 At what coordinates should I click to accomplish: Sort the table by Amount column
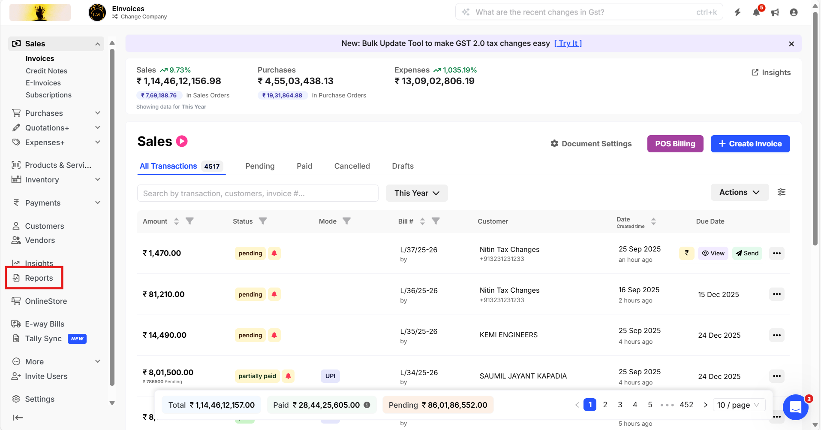pyautogui.click(x=176, y=221)
